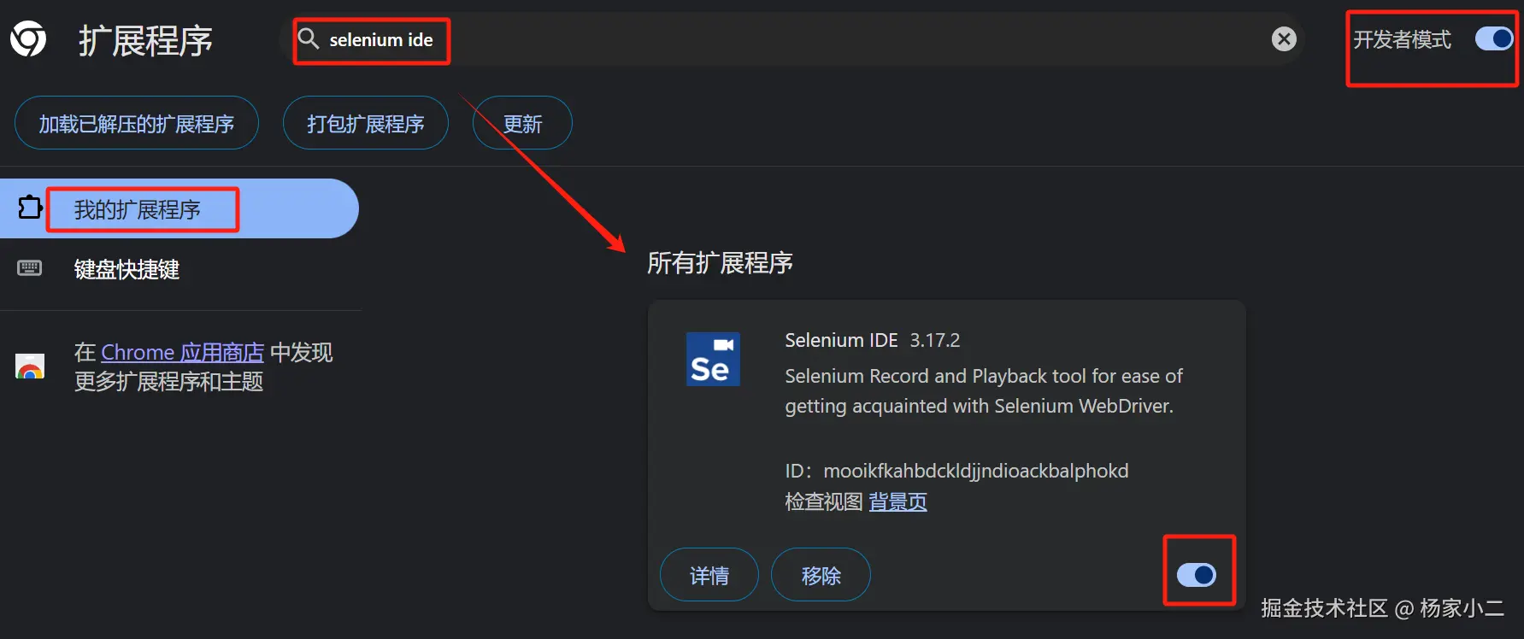The image size is (1524, 639).
Task: Click the Chrome logo icon
Action: tap(28, 39)
